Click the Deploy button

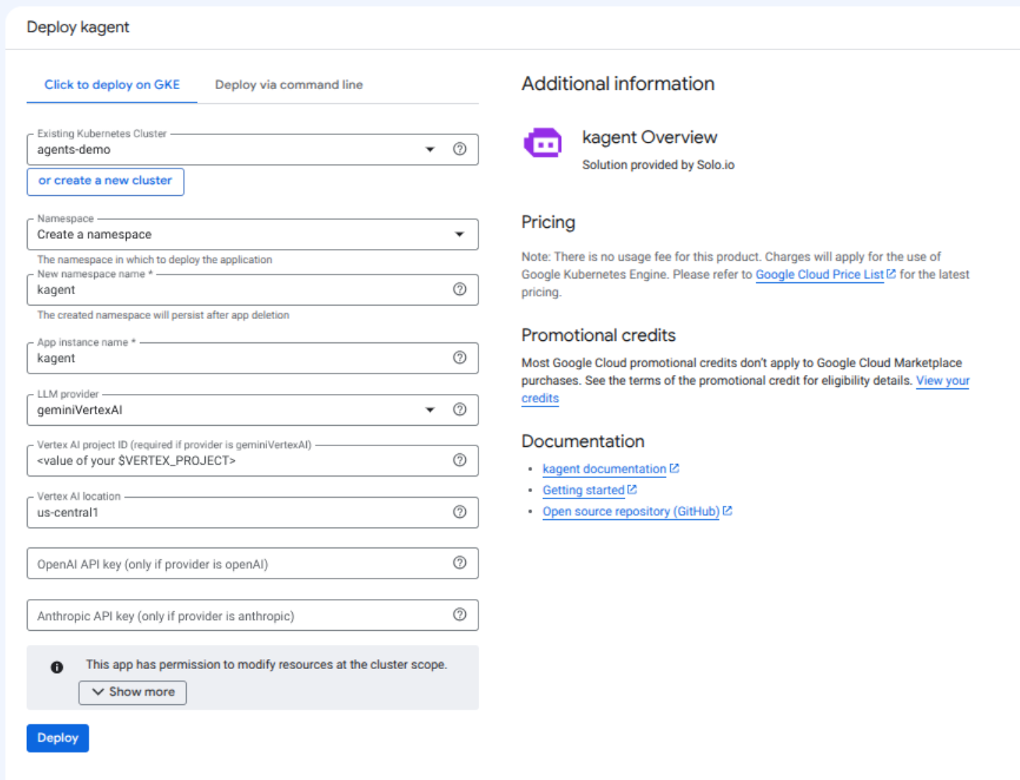coord(58,738)
